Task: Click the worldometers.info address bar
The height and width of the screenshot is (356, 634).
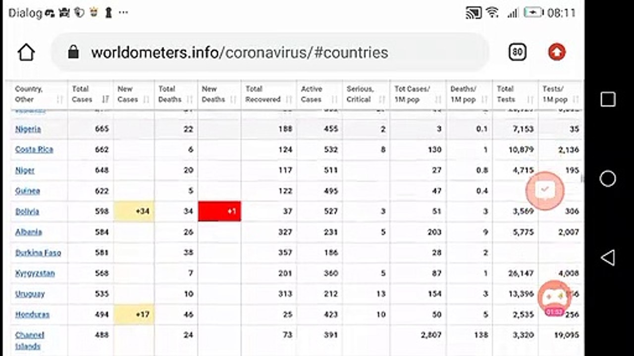Action: 270,52
